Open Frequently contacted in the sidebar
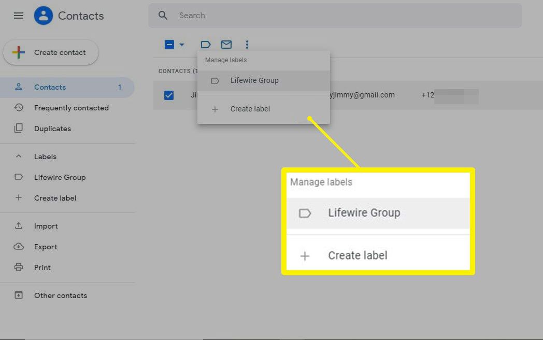543x340 pixels. (67, 108)
